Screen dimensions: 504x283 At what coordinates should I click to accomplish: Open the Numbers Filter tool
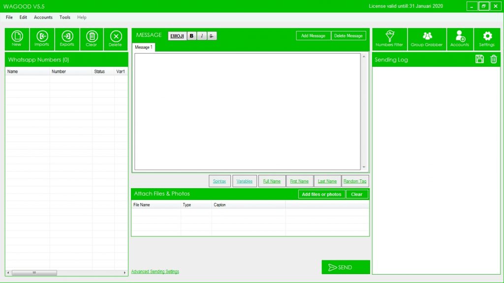click(389, 39)
